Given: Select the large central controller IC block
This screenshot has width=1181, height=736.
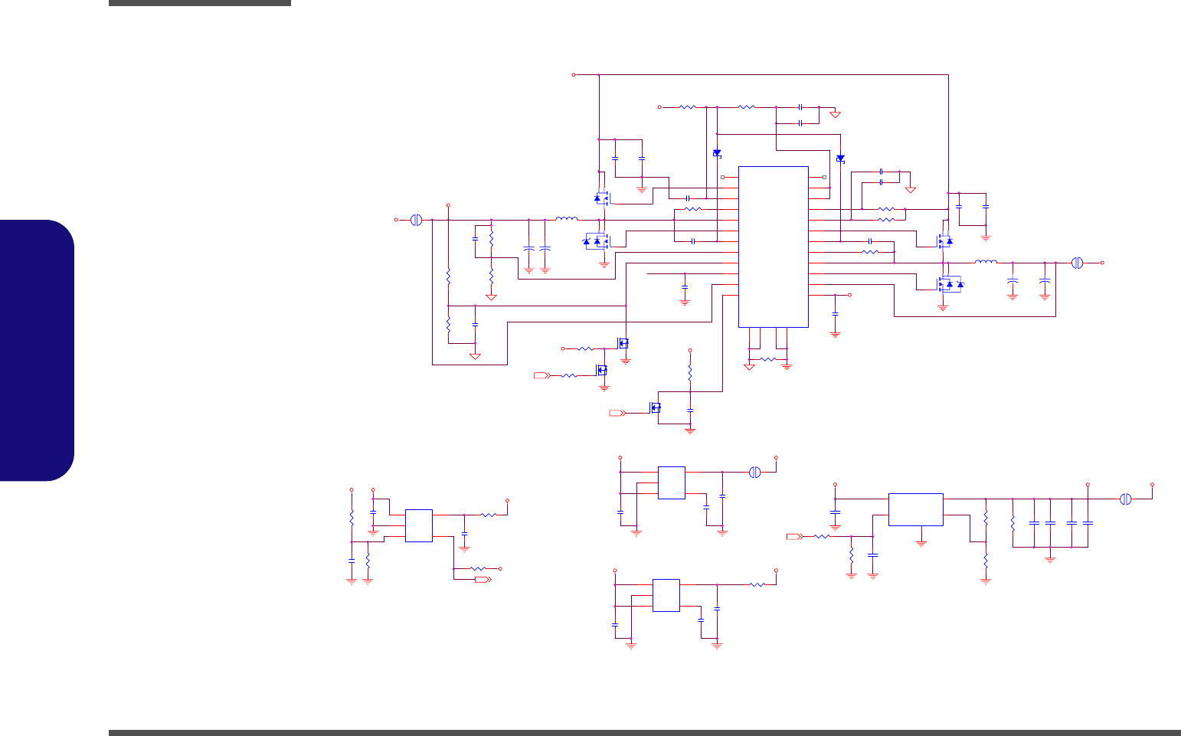Looking at the screenshot, I should pos(773,247).
